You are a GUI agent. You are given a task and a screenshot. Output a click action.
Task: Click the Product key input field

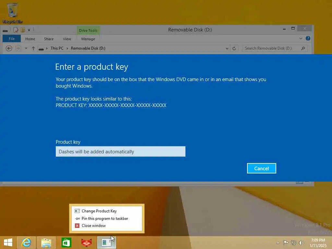121,151
